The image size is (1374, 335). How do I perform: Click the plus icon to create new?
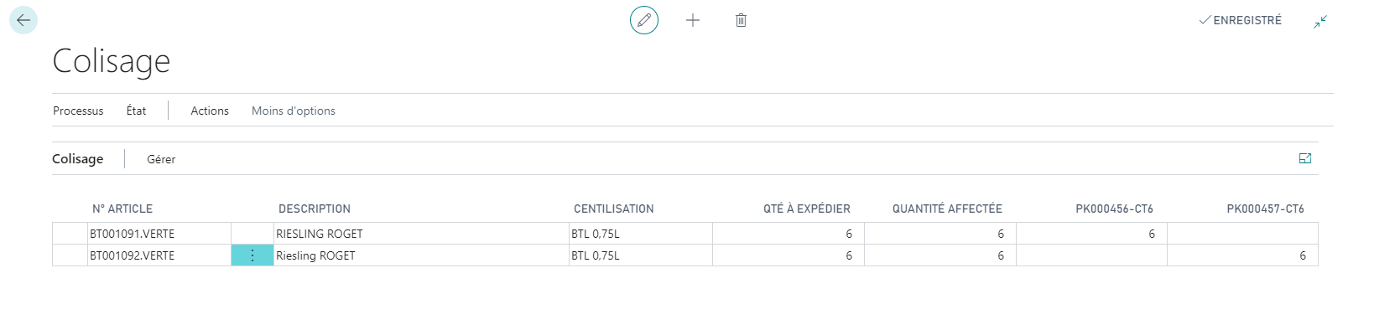693,20
